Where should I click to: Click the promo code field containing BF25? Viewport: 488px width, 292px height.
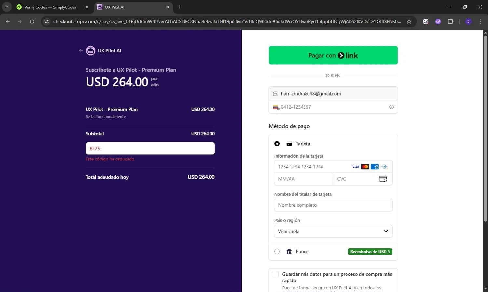pyautogui.click(x=150, y=148)
